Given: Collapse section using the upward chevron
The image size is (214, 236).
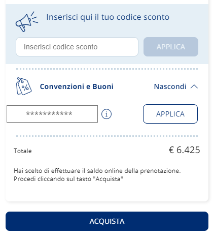Looking at the screenshot, I should (x=194, y=86).
